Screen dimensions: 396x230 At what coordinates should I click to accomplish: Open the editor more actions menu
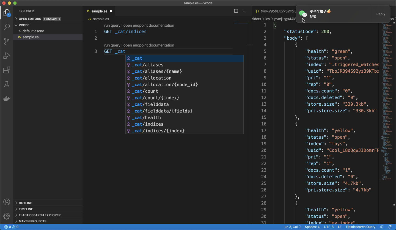(244, 11)
